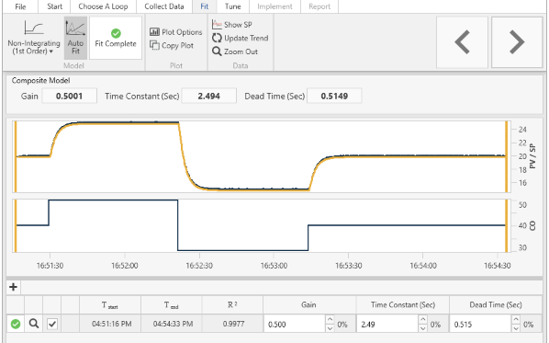Select the T end cell 04:54:33 PM
This screenshot has width=549, height=343.
pyautogui.click(x=172, y=324)
